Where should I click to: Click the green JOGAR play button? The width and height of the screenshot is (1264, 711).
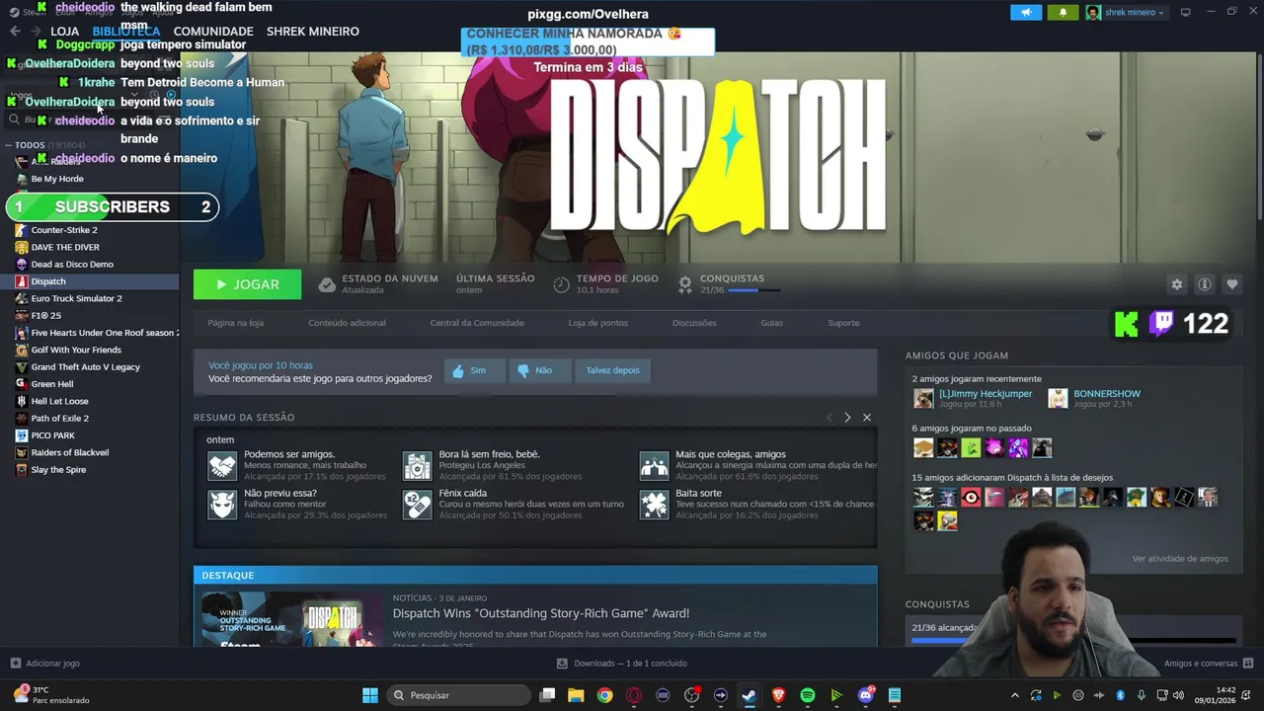pos(247,284)
